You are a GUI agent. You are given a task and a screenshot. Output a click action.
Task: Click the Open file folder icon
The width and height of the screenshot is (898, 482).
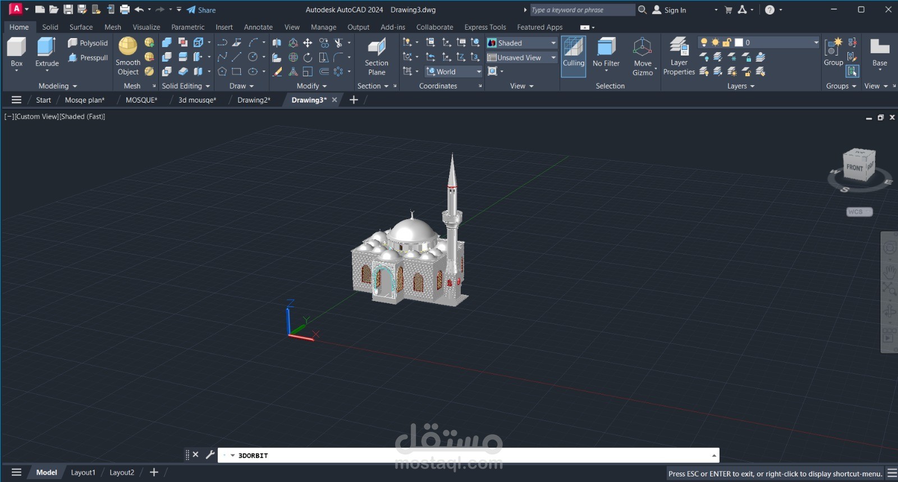click(x=54, y=10)
